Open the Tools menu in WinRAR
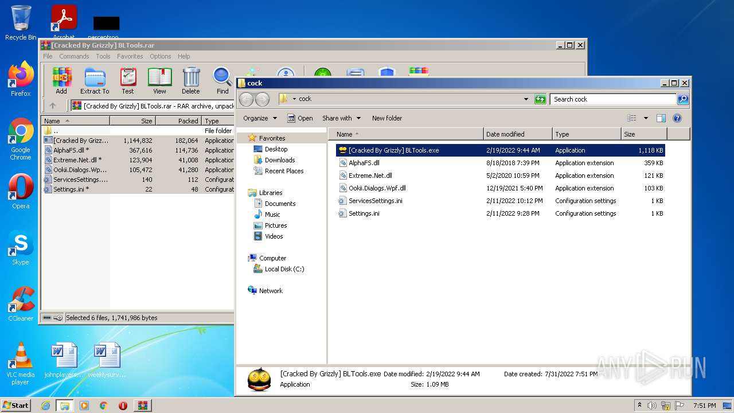This screenshot has width=734, height=413. point(103,56)
